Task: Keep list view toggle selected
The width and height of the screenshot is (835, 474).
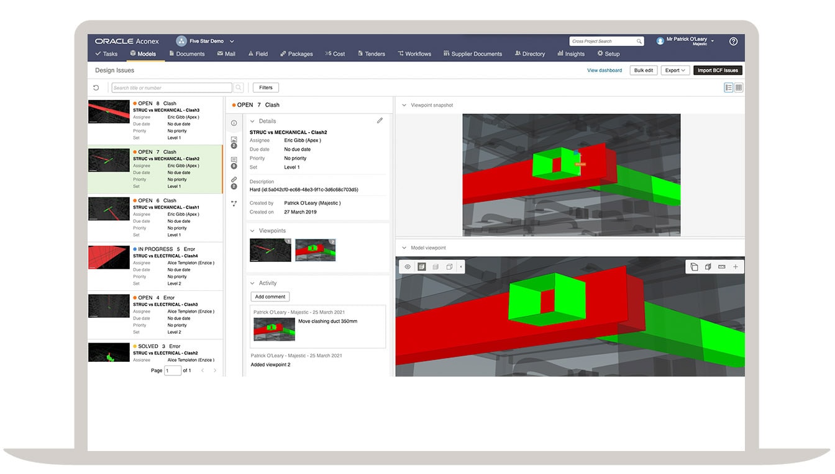Action: pyautogui.click(x=728, y=87)
